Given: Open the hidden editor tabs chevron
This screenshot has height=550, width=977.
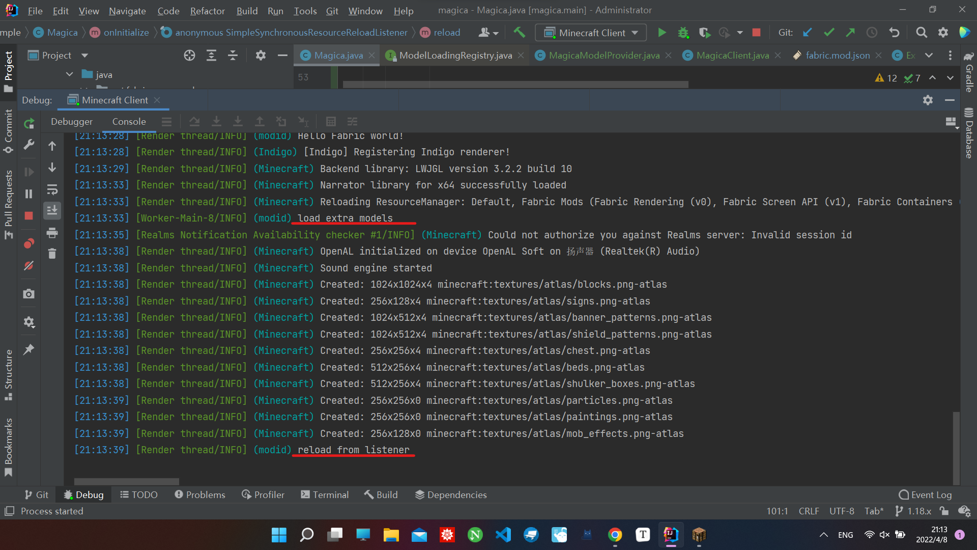Looking at the screenshot, I should (929, 55).
